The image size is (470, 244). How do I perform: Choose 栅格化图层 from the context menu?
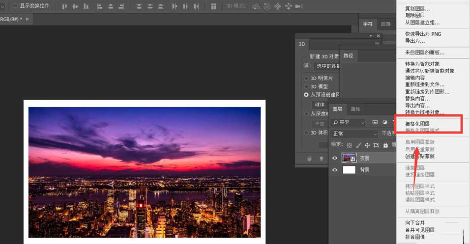[x=417, y=124]
